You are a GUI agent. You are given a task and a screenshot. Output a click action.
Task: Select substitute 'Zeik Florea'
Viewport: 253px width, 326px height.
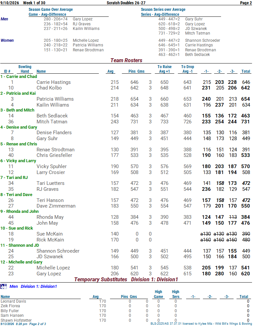pos(10,306)
